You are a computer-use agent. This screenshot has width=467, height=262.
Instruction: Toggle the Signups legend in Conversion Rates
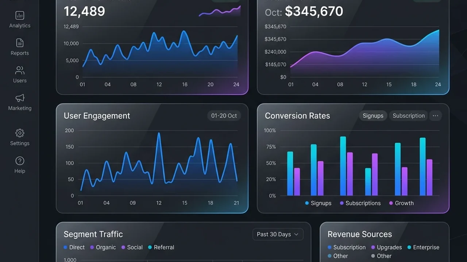coord(318,203)
